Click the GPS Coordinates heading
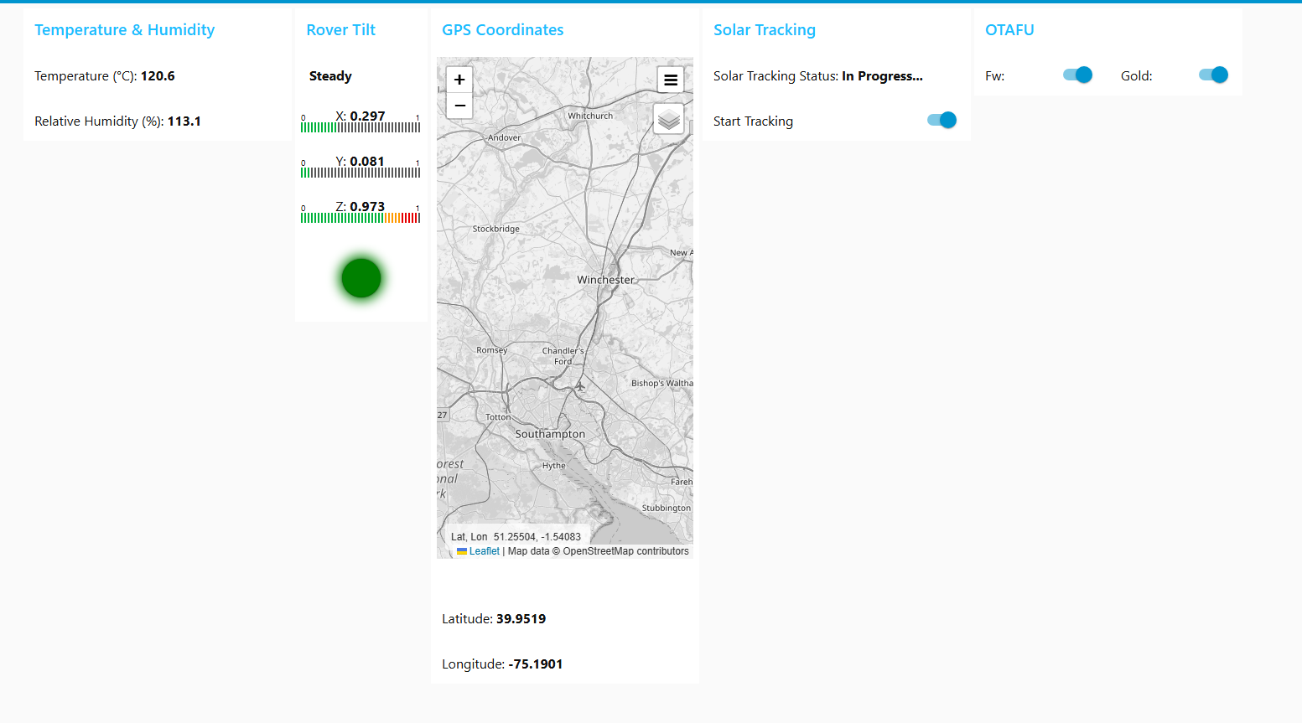1302x723 pixels. (x=502, y=30)
